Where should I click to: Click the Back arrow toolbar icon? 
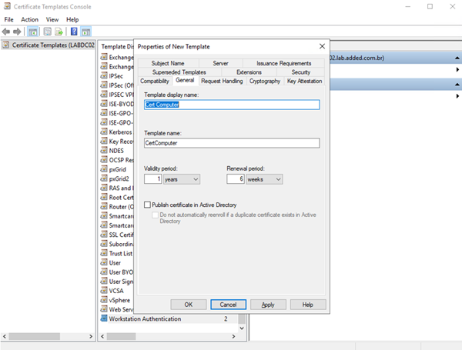pyautogui.click(x=6, y=32)
